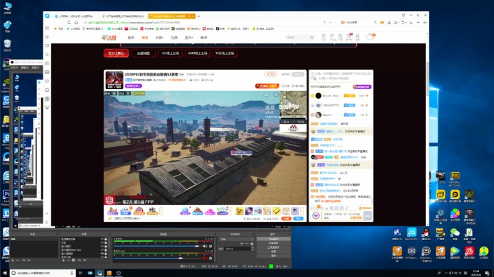Open search icon in browser left sidebar
The image size is (494, 277).
[x=47, y=54]
